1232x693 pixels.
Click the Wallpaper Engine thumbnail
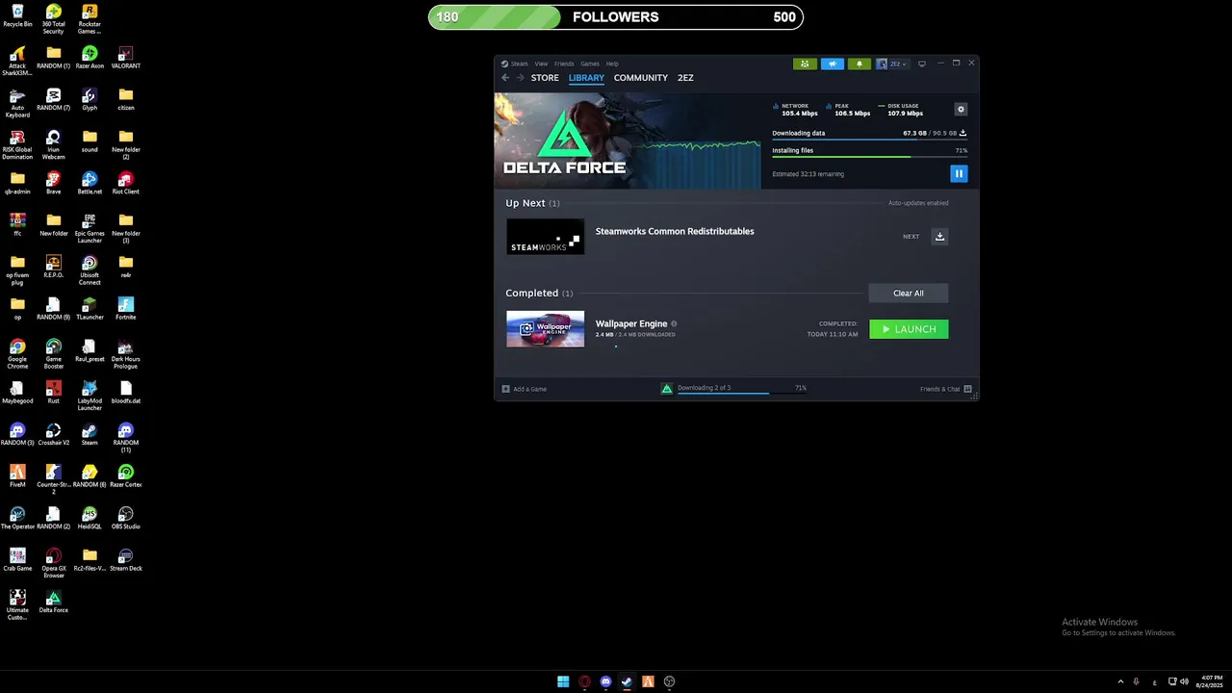click(x=546, y=329)
